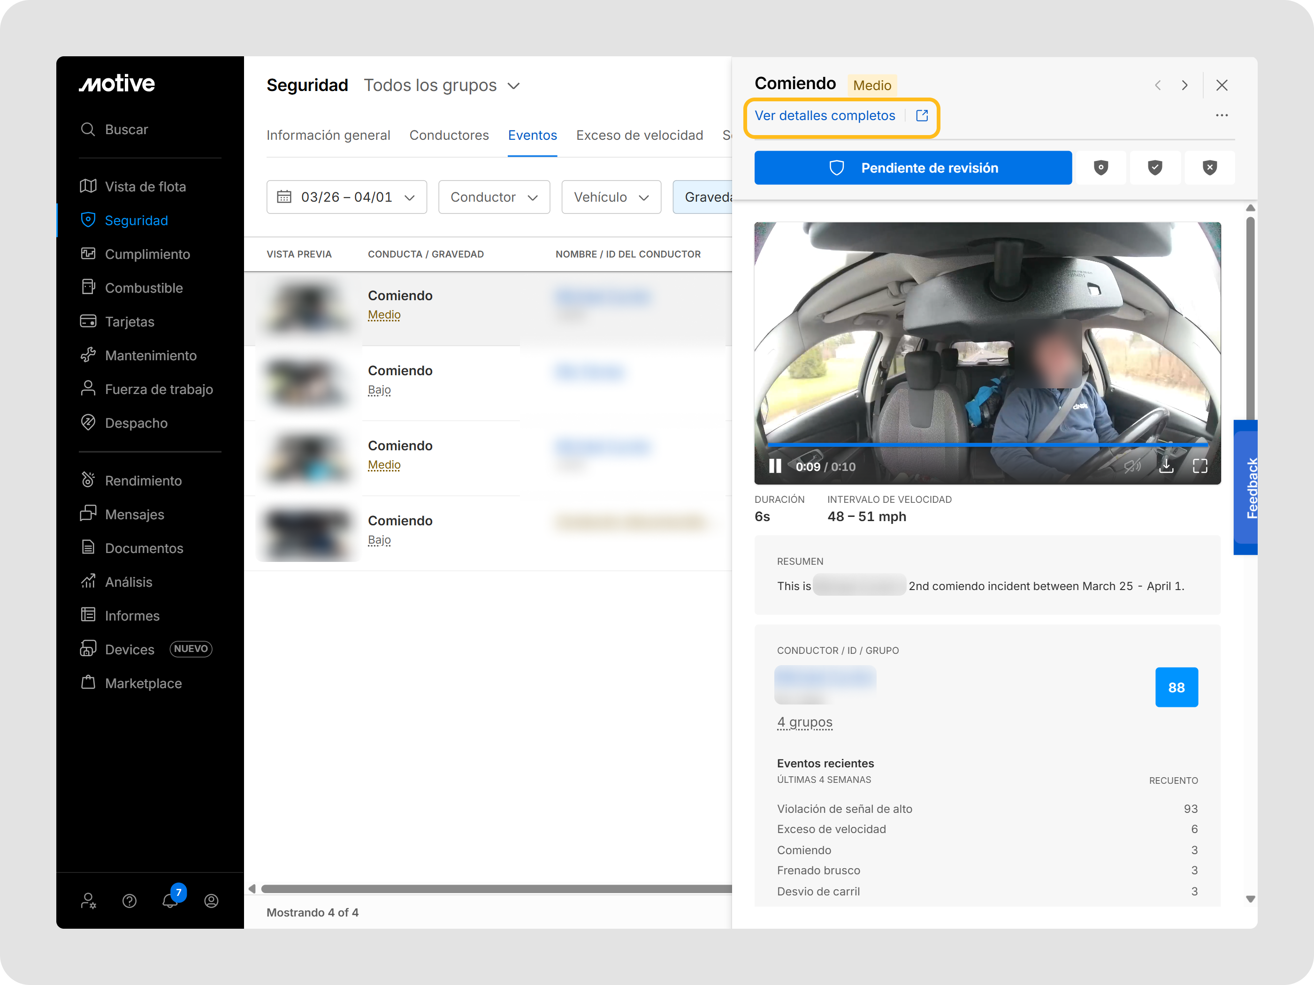Expand the 03/26 – 04/01 date range dropdown
1314x985 pixels.
click(346, 197)
